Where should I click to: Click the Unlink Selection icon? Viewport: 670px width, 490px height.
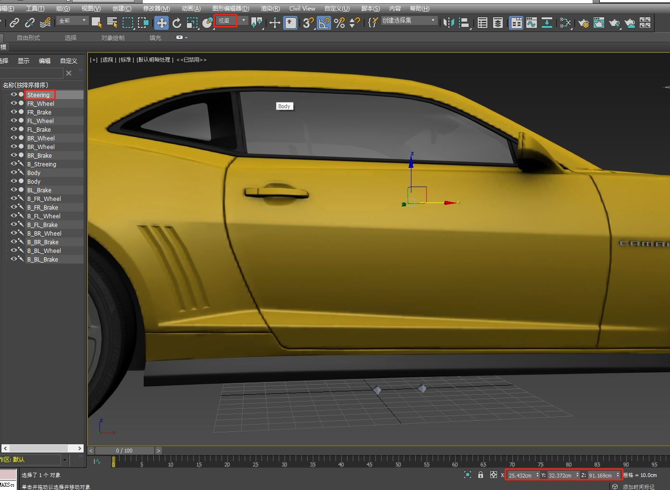(x=30, y=23)
